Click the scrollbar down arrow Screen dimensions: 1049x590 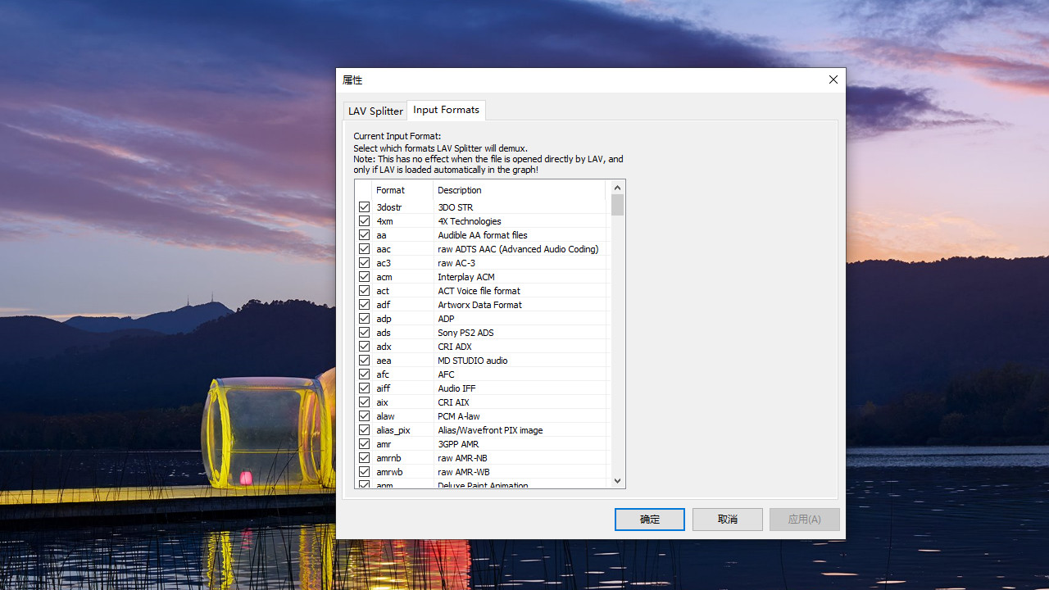click(x=618, y=481)
